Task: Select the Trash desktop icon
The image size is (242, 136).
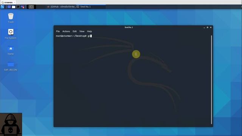Action: pos(11,18)
